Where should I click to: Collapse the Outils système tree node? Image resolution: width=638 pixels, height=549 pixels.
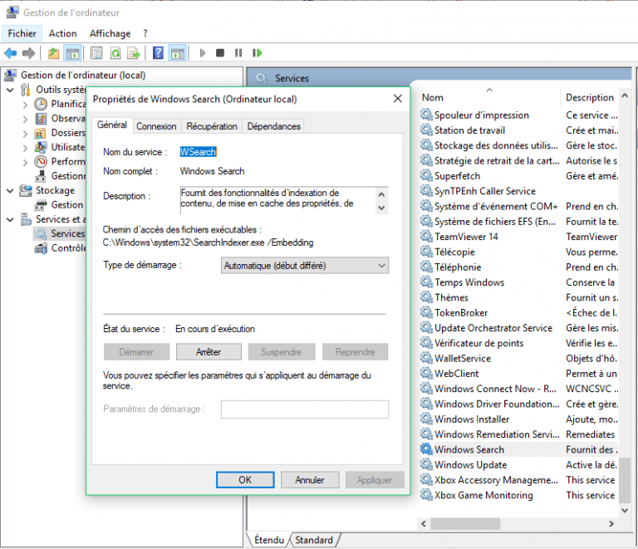(x=10, y=90)
